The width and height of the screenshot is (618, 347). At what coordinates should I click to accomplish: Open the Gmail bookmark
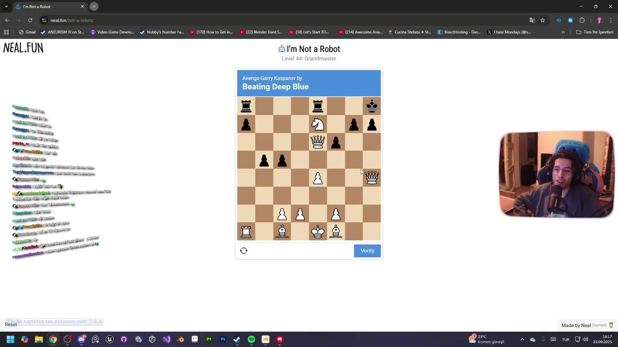(x=27, y=32)
